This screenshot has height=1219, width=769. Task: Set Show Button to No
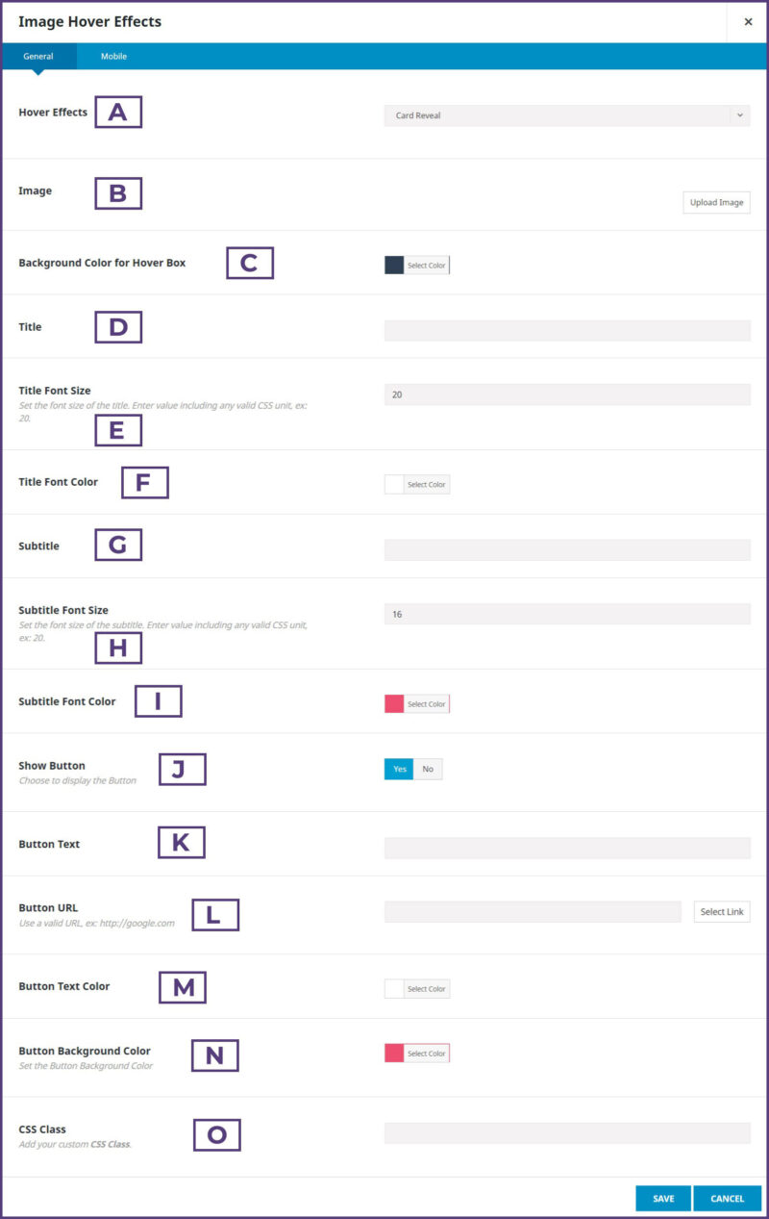pos(427,769)
